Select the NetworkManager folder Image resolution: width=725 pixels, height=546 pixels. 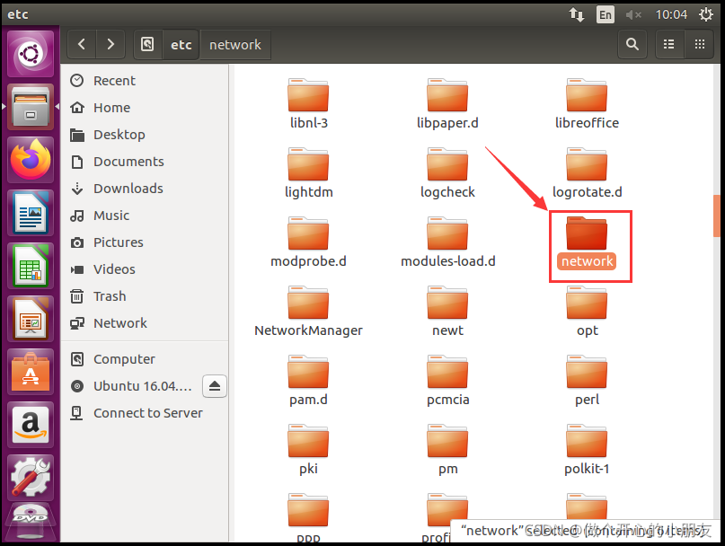[308, 311]
